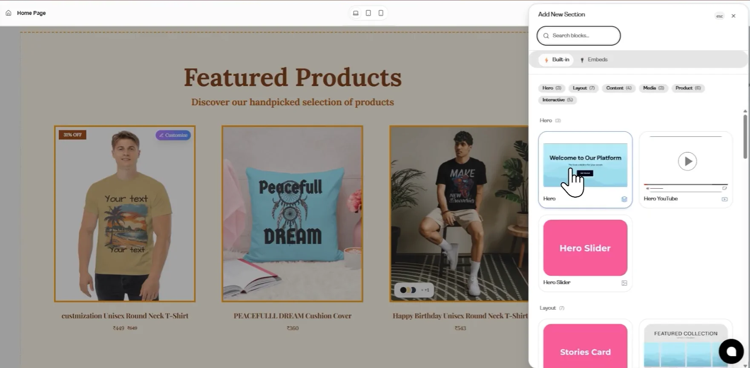This screenshot has height=368, width=750.
Task: Switch to mobile preview icon
Action: (x=381, y=13)
